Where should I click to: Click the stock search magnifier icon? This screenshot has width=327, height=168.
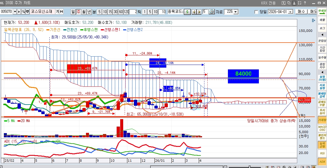coord(23,12)
